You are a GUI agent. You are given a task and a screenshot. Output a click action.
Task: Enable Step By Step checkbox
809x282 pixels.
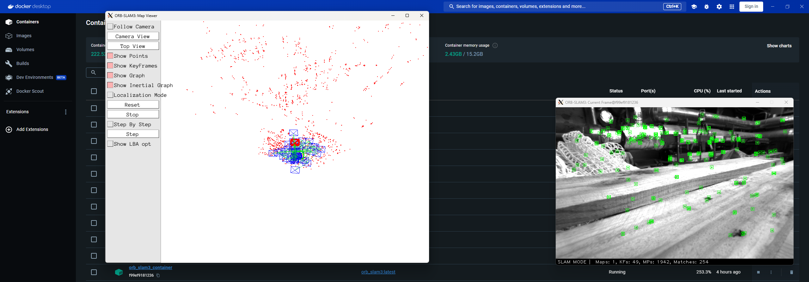[x=110, y=124]
